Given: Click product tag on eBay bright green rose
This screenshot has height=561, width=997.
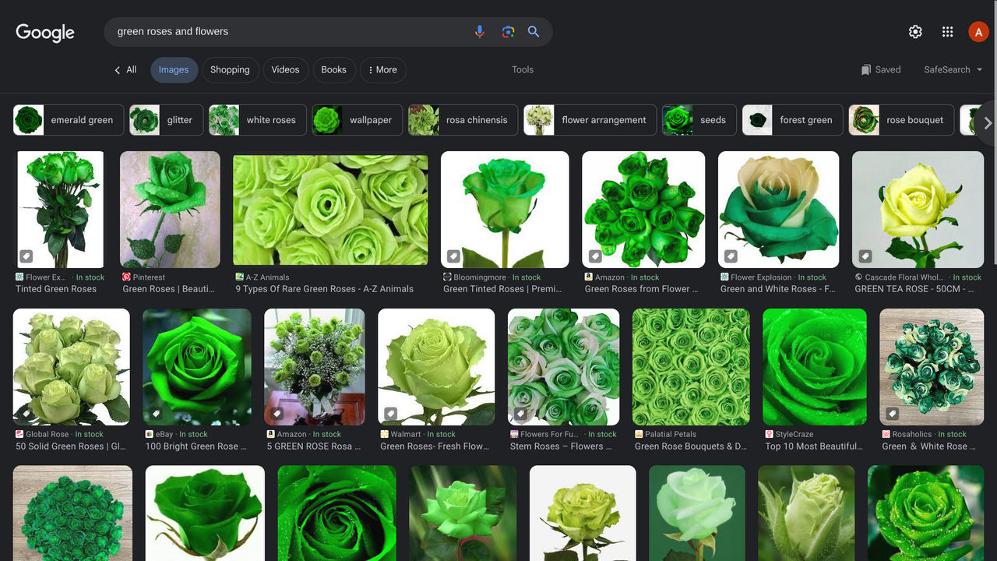Looking at the screenshot, I should click(156, 414).
